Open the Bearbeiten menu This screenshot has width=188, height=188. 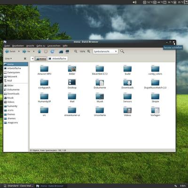coord(18,46)
